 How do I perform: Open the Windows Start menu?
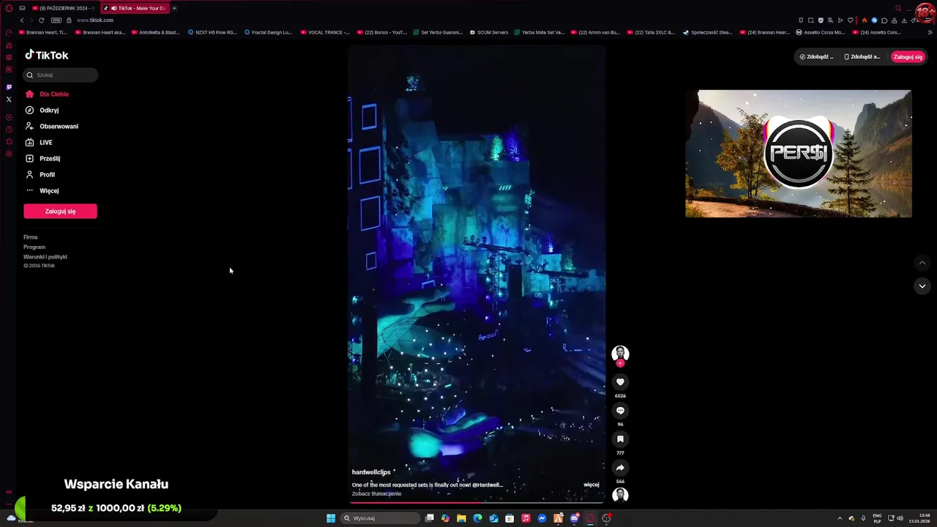pyautogui.click(x=331, y=518)
